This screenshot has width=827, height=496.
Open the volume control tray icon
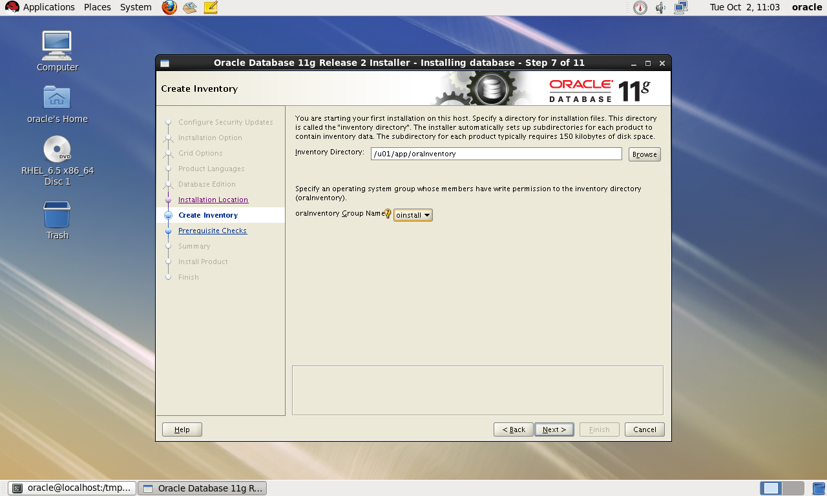pyautogui.click(x=660, y=8)
